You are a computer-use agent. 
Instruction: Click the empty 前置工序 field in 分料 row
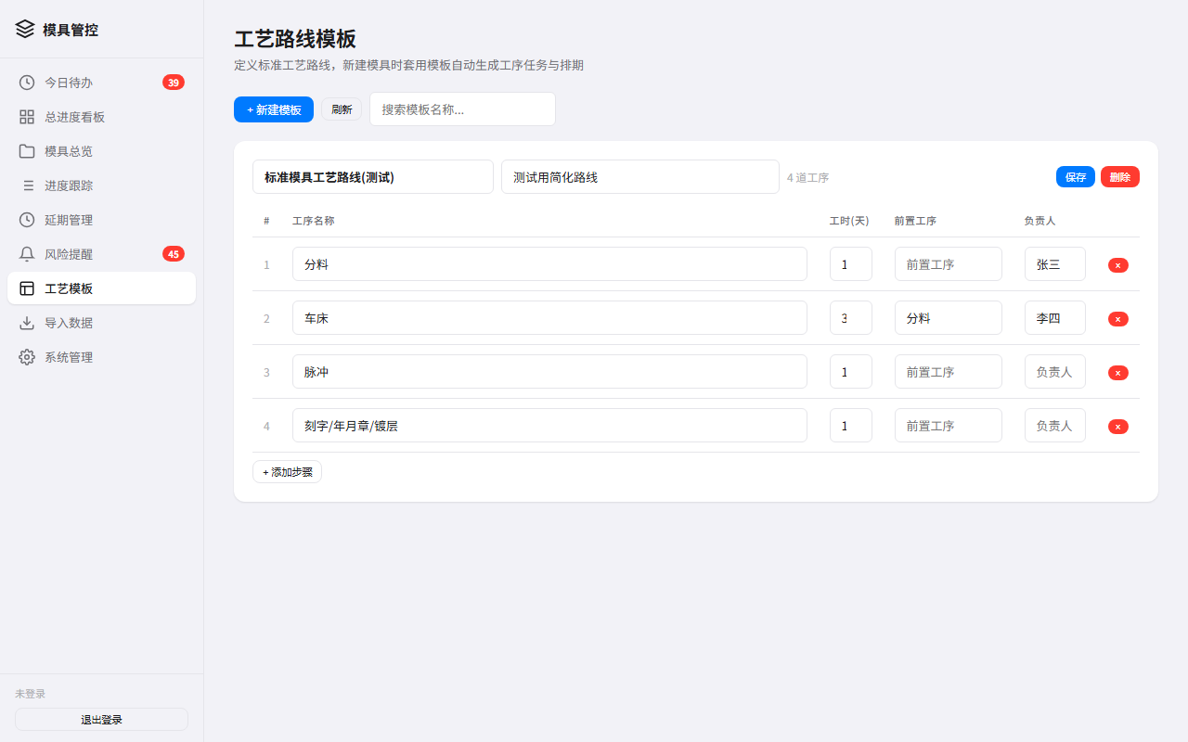coord(949,264)
